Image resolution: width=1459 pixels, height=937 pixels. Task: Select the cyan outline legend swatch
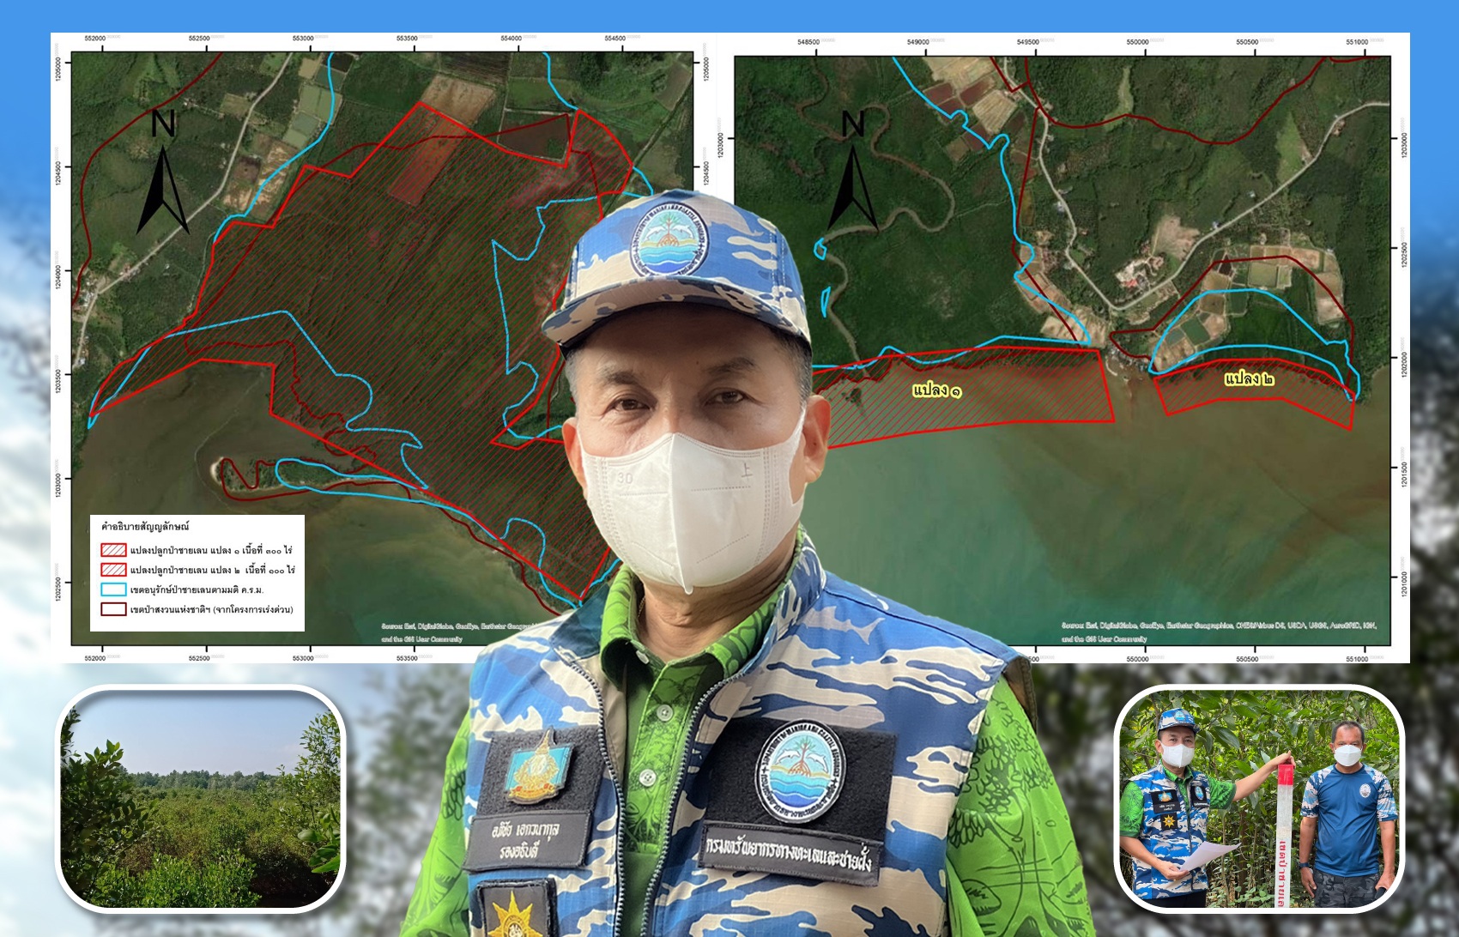tap(114, 589)
